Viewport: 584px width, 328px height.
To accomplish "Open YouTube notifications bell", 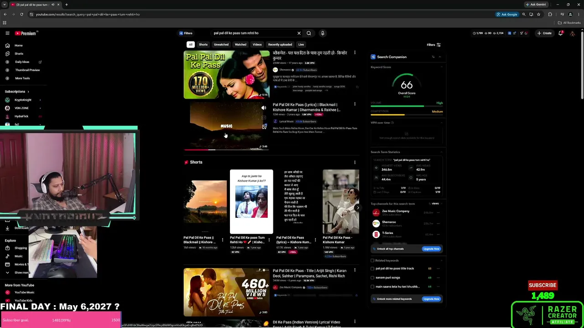I will click(561, 33).
